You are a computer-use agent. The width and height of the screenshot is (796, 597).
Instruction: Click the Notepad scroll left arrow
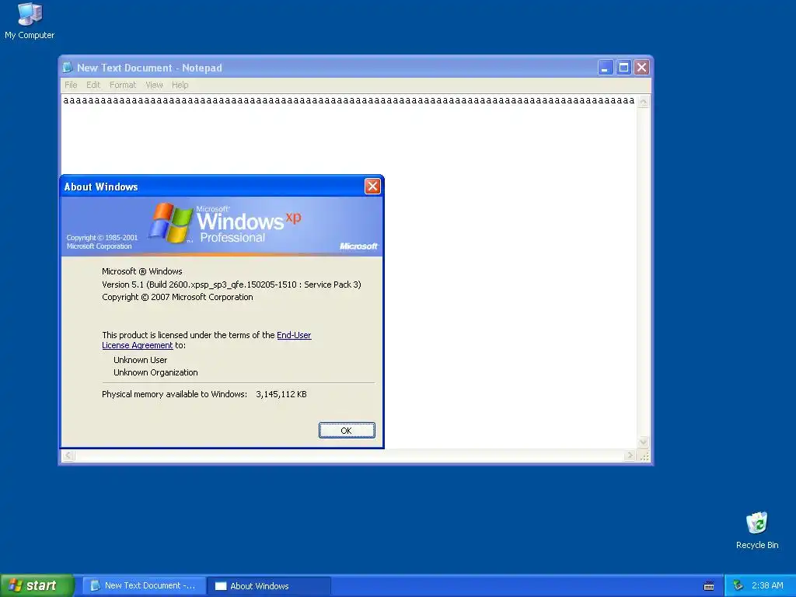pyautogui.click(x=68, y=456)
